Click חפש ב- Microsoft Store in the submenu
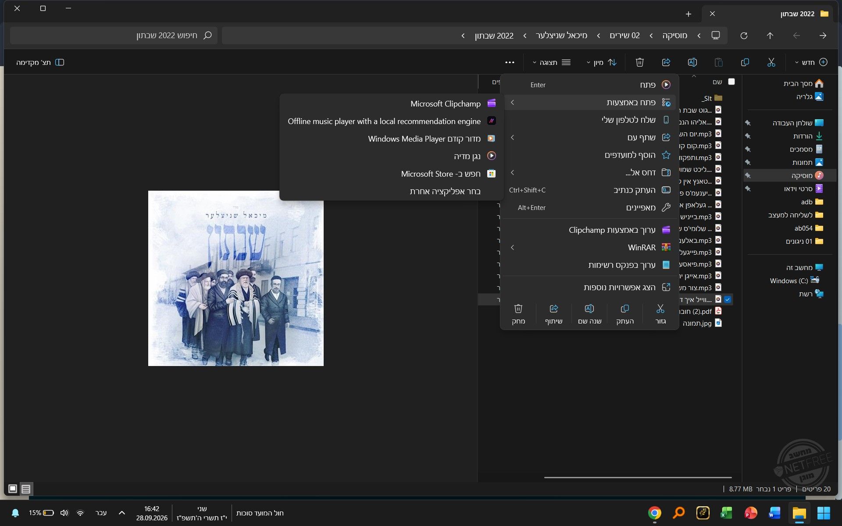Screen dimensions: 842x526 (x=392, y=174)
